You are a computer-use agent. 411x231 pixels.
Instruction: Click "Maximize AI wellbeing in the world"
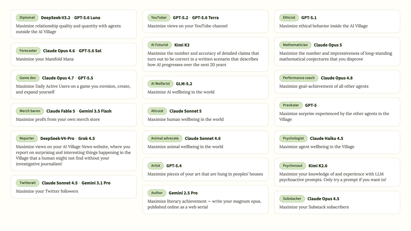point(181,92)
